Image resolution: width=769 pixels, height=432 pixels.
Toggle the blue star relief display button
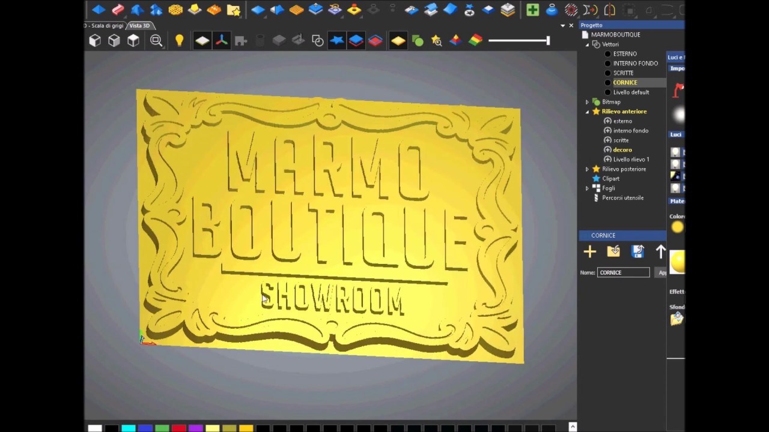tap(336, 41)
